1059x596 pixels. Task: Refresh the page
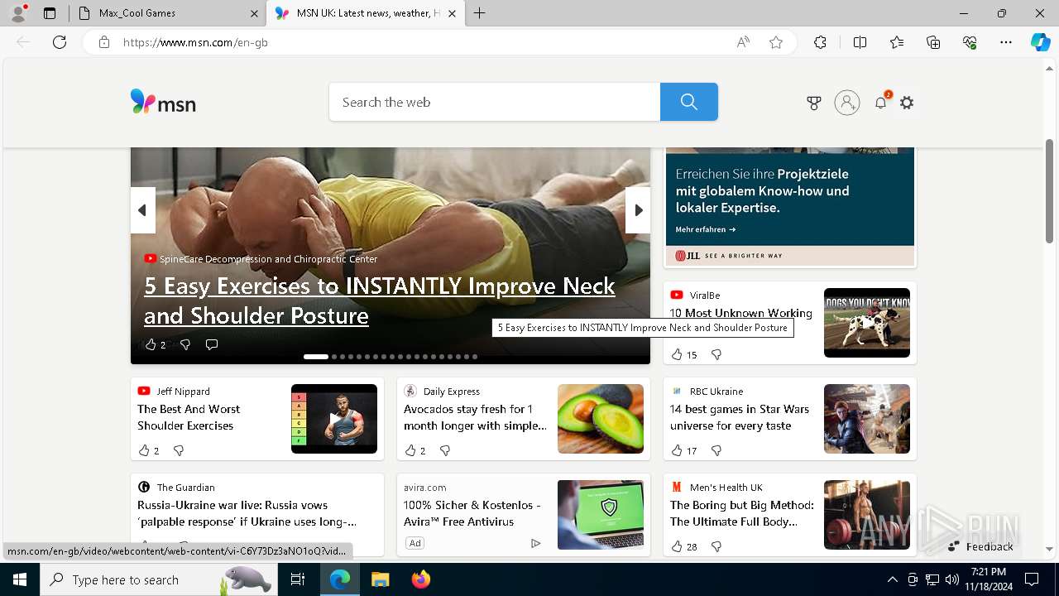tap(60, 42)
